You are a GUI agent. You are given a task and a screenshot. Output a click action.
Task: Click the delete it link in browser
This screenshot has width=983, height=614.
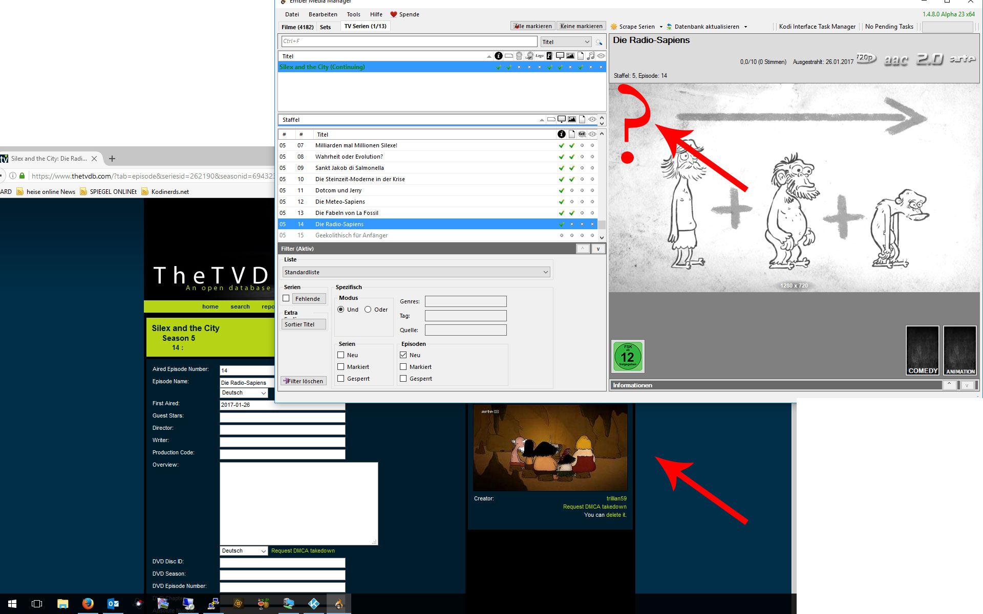coord(615,515)
